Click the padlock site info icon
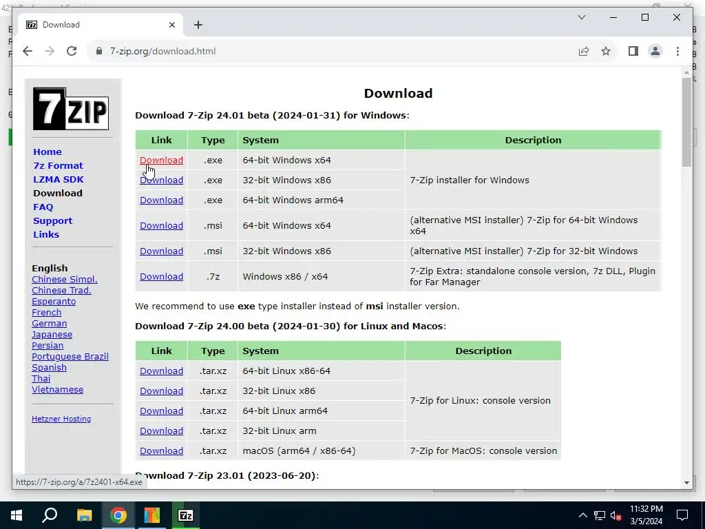Viewport: 705px width, 529px height. (x=99, y=51)
